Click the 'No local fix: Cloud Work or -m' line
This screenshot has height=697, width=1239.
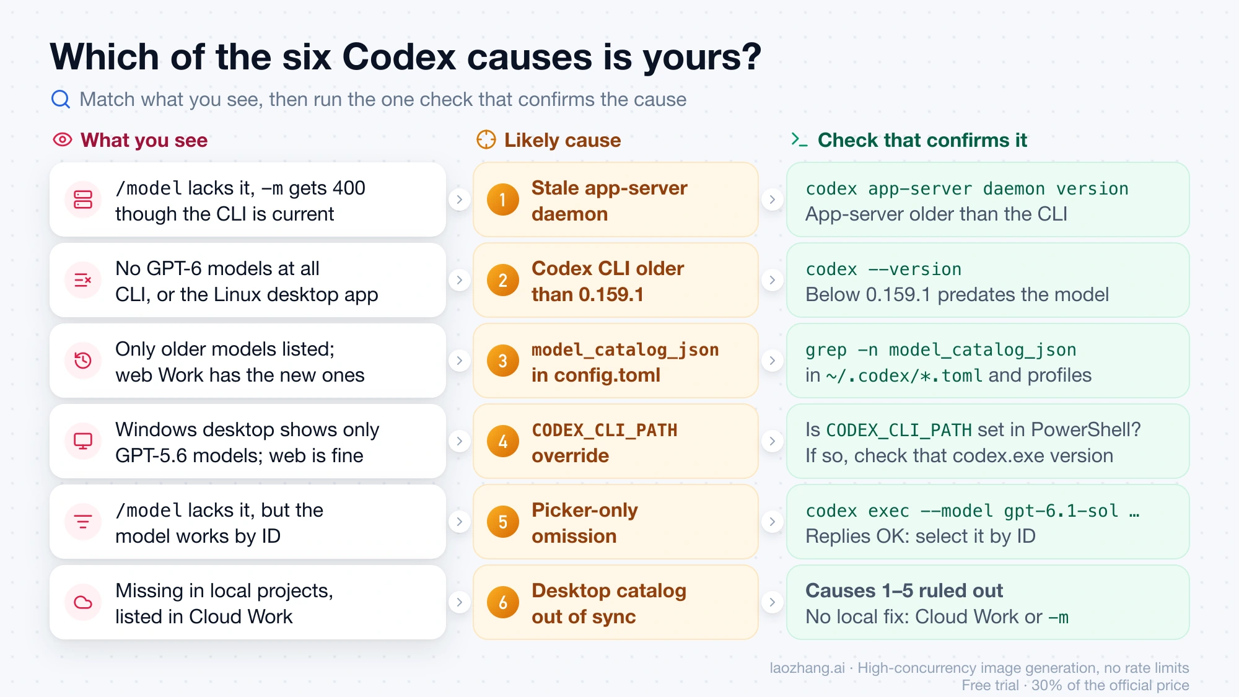[937, 617]
